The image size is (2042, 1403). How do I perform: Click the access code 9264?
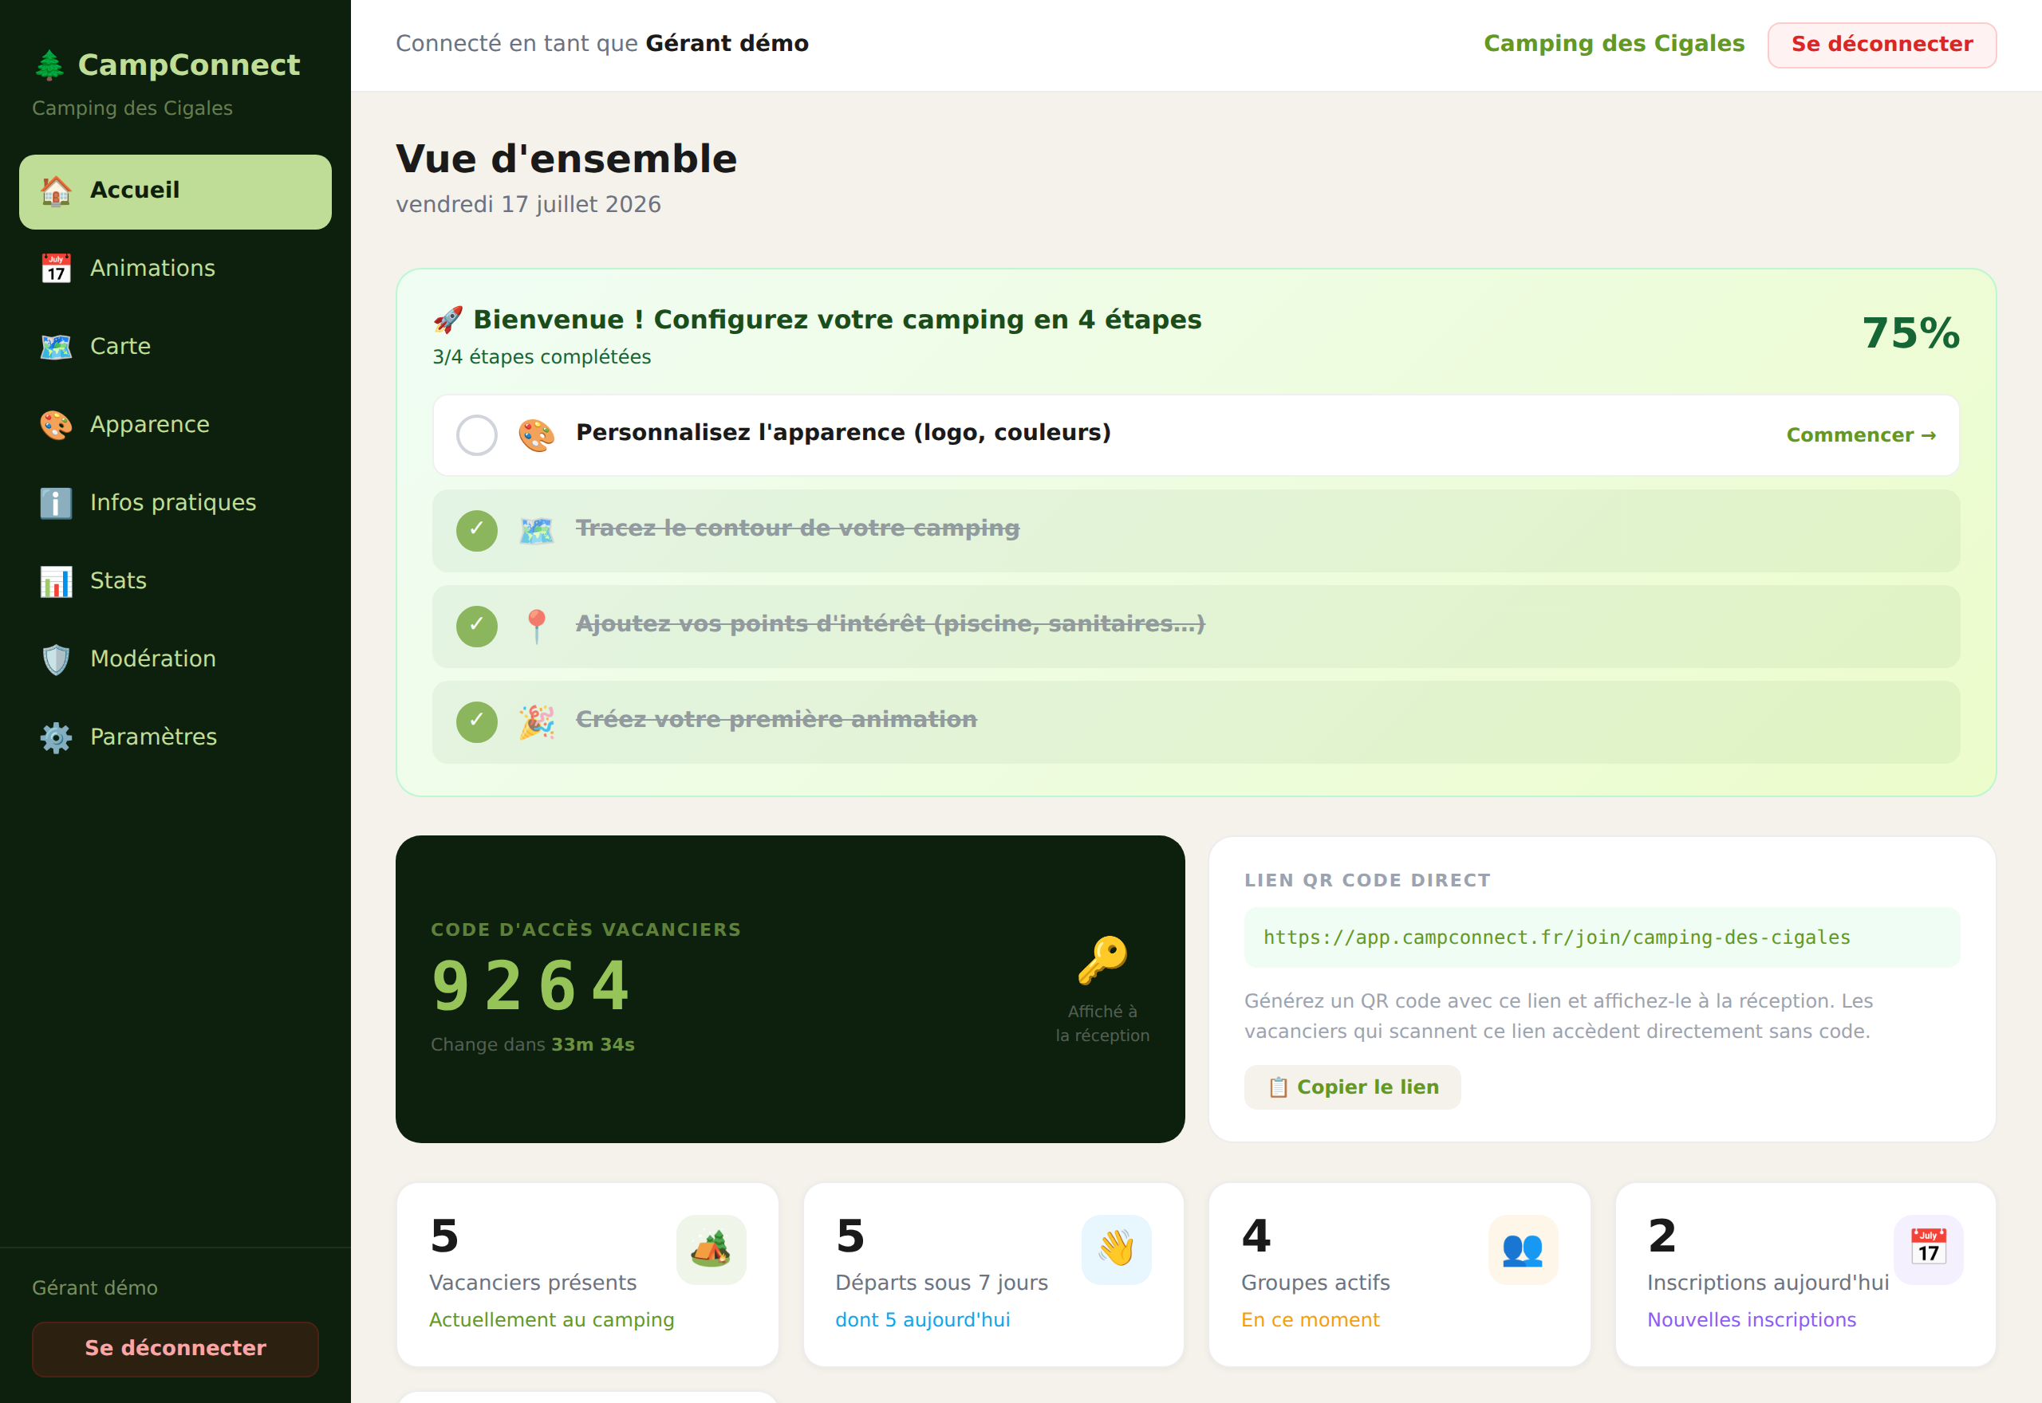[530, 986]
